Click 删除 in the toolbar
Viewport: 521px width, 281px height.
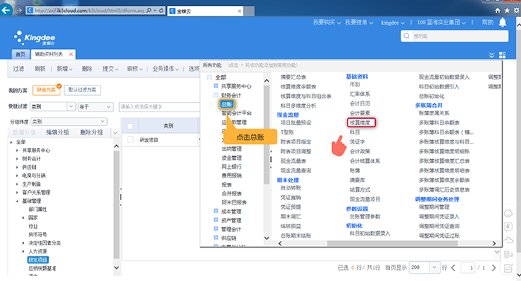87,69
